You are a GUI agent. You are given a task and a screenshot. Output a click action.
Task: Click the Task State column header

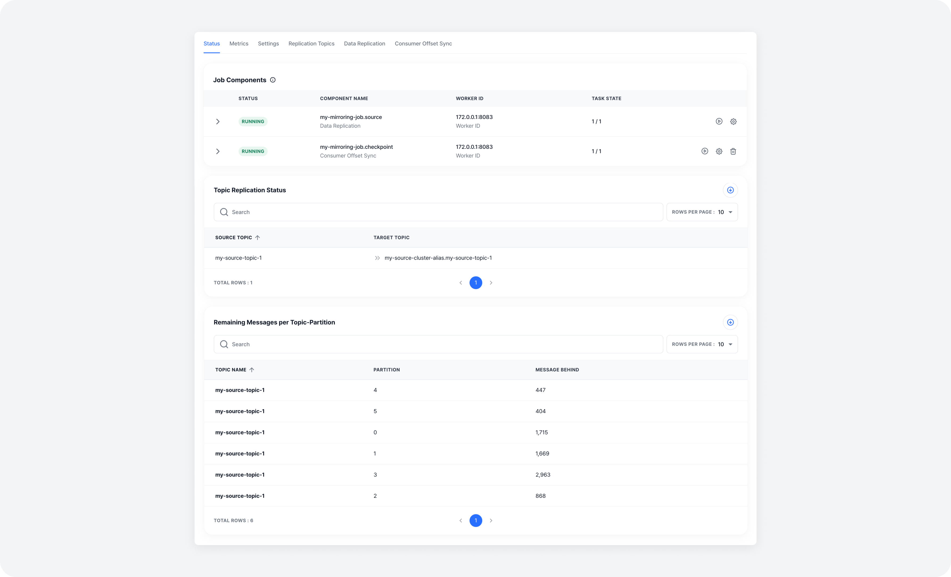click(606, 98)
